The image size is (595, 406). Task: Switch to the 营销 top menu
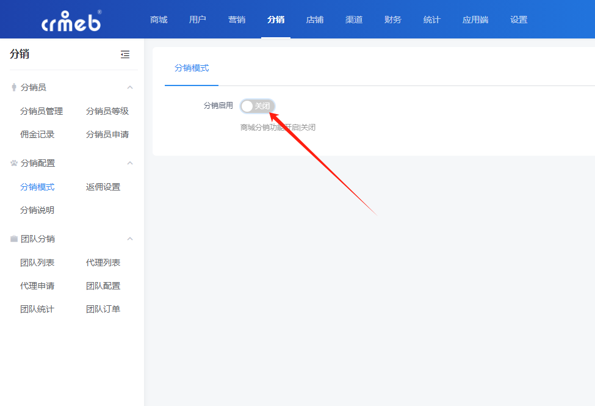pos(237,20)
